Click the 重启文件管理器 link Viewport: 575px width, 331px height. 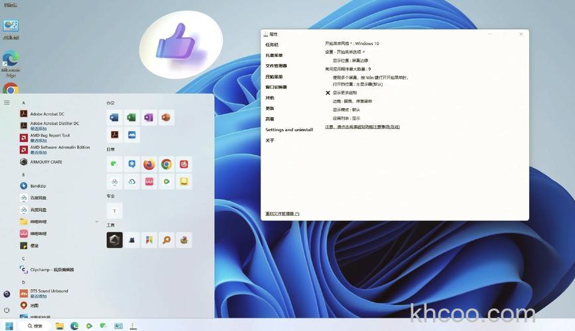point(282,213)
